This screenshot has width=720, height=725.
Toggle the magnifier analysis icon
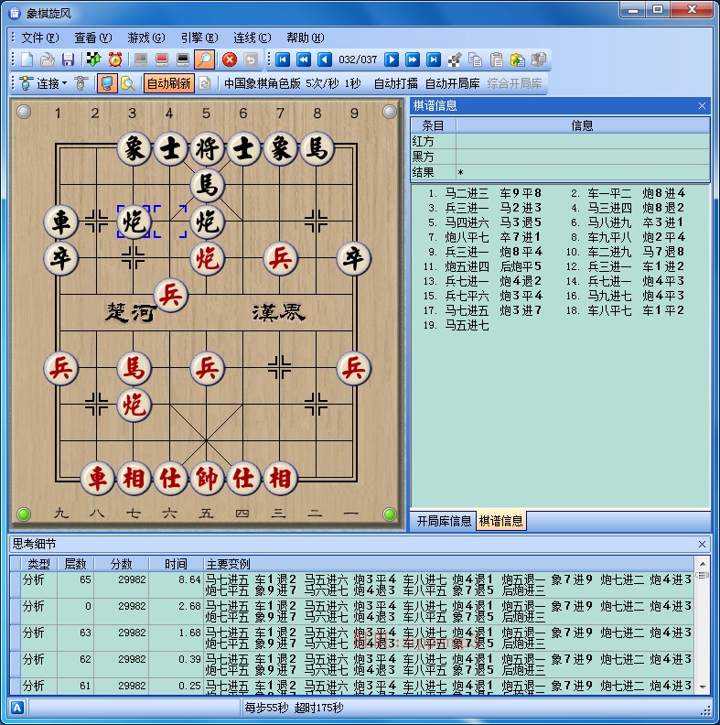click(x=204, y=60)
